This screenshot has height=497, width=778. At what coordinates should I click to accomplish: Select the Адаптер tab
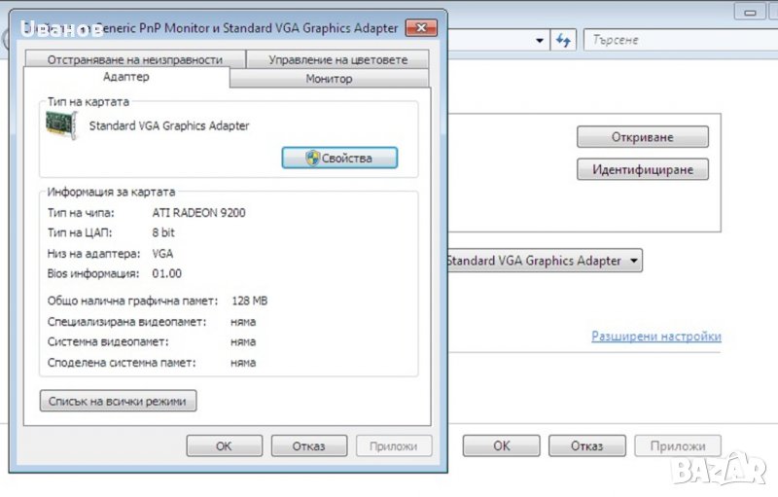[125, 77]
